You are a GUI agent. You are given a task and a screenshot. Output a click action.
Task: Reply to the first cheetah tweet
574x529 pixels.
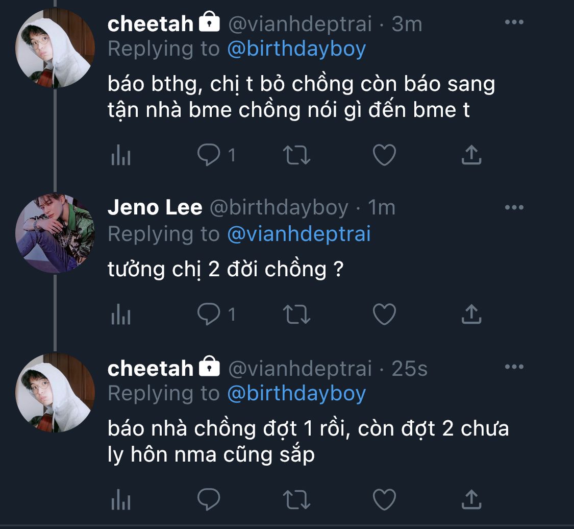(209, 155)
